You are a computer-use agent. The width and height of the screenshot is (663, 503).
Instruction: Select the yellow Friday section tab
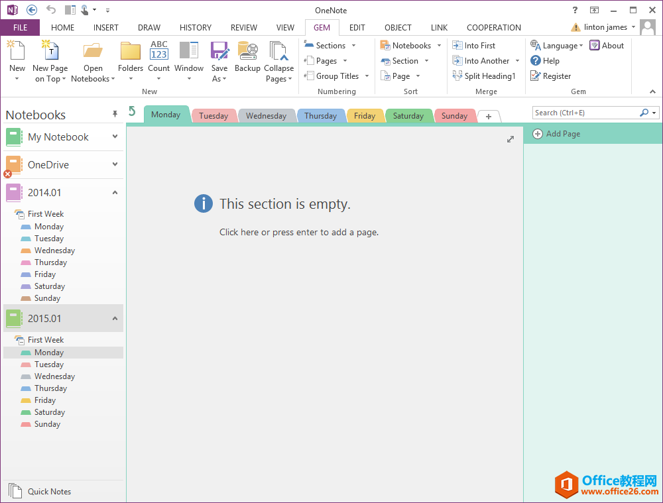tap(365, 116)
